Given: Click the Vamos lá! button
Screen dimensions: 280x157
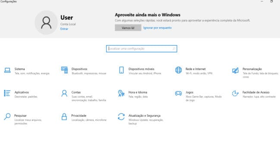Looking at the screenshot, I should (x=128, y=28).
